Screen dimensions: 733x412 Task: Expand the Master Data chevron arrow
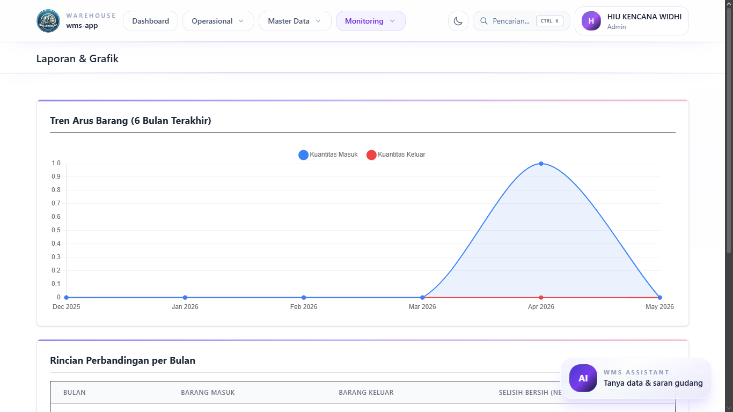pyautogui.click(x=318, y=21)
